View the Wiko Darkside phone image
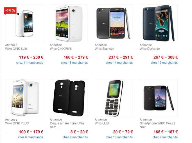This screenshot has height=143, width=192. pyautogui.click(x=159, y=24)
